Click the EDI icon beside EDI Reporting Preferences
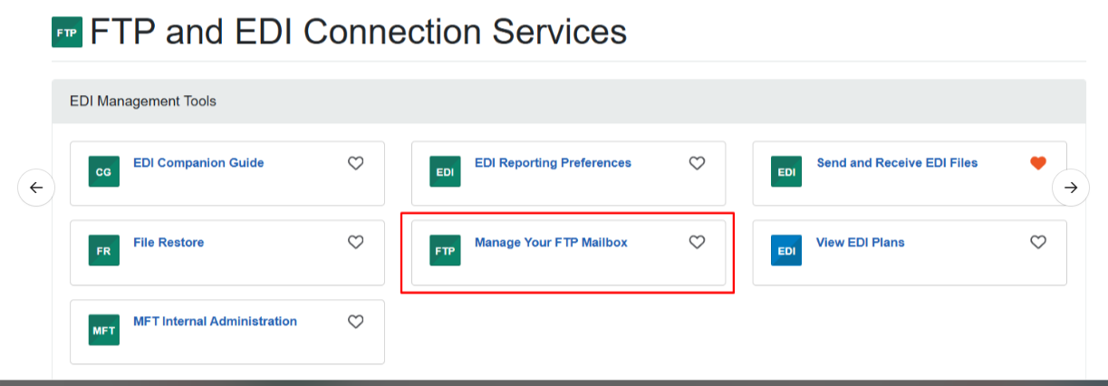This screenshot has width=1108, height=386. [445, 171]
